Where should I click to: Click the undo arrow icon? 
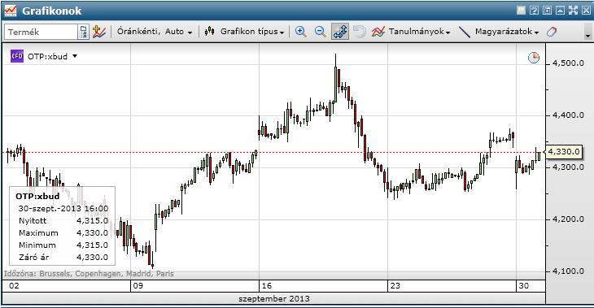tap(359, 32)
